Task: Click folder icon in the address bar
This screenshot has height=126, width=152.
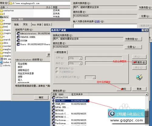Action: (x=11, y=3)
